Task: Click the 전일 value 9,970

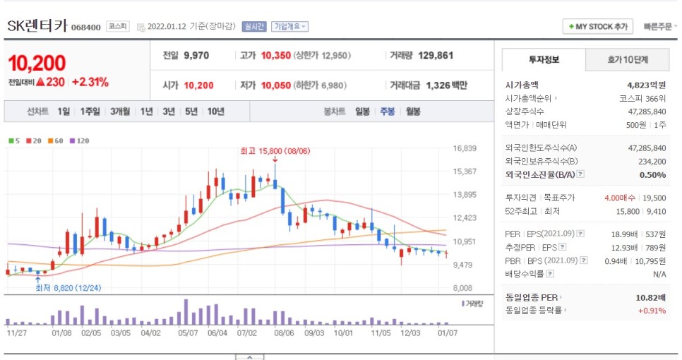Action: pyautogui.click(x=196, y=56)
